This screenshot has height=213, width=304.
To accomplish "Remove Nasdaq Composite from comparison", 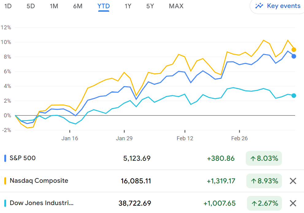I will point(293,181).
